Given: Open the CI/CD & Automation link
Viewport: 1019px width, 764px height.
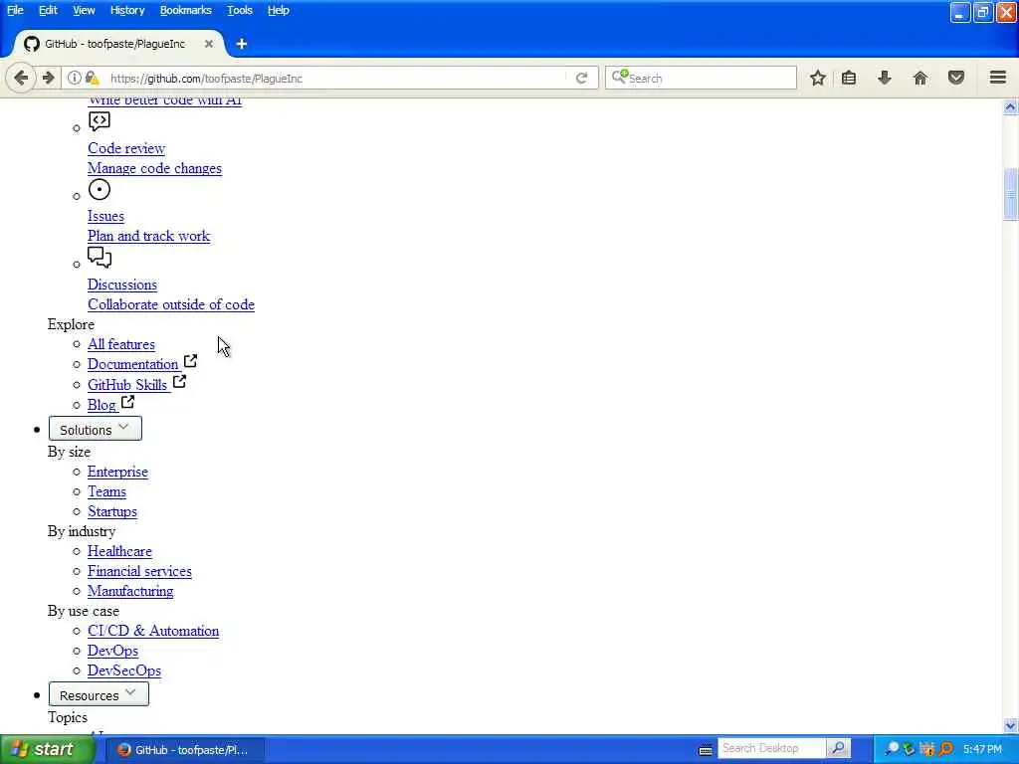Looking at the screenshot, I should tap(153, 631).
